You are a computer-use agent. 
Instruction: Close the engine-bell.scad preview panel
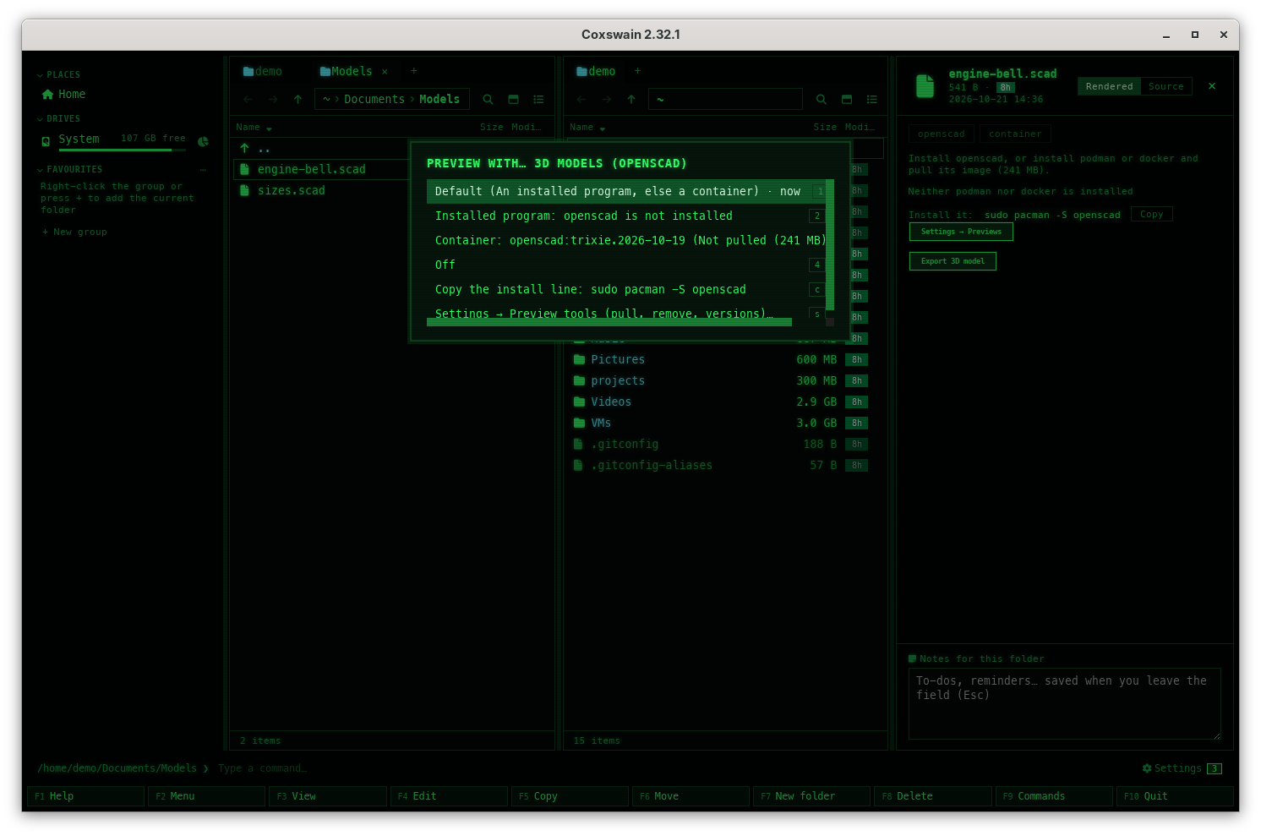pyautogui.click(x=1212, y=86)
